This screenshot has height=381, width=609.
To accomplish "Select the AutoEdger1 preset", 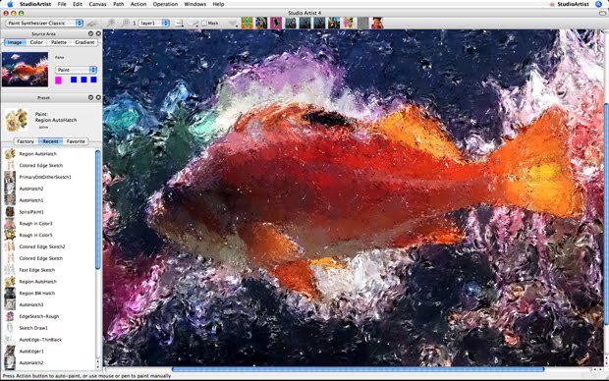I will coord(48,352).
